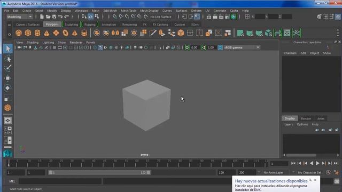Open the Modeling menu set dropdown
Viewport: 342px width, 192px height.
coord(19,17)
